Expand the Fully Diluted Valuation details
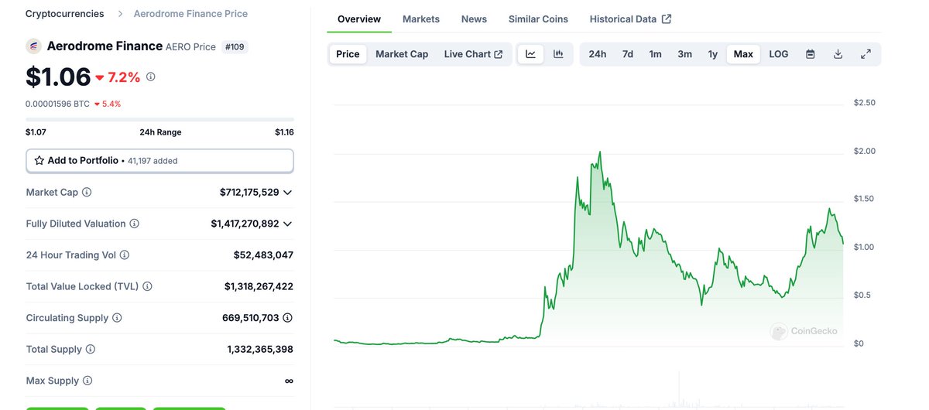This screenshot has width=929, height=410. coord(287,224)
